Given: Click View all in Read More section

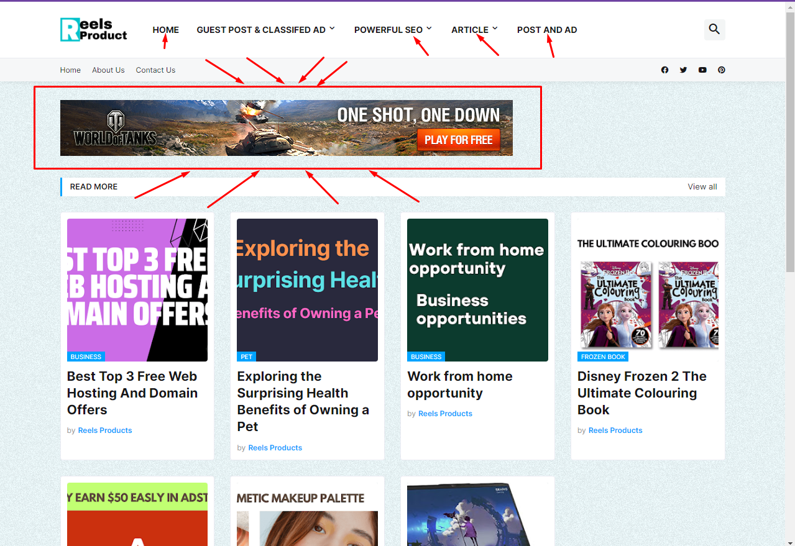Looking at the screenshot, I should click(x=702, y=187).
